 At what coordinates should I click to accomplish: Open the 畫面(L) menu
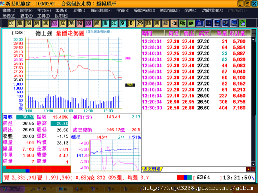(9, 10)
